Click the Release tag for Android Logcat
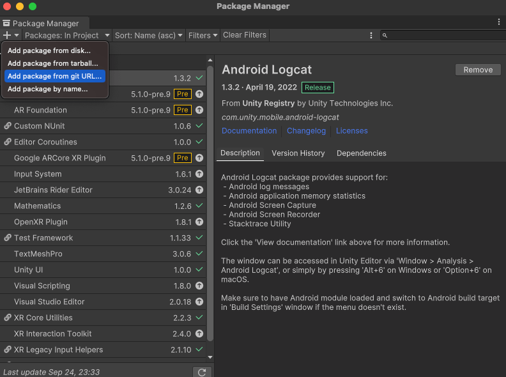506x377 pixels. click(318, 88)
